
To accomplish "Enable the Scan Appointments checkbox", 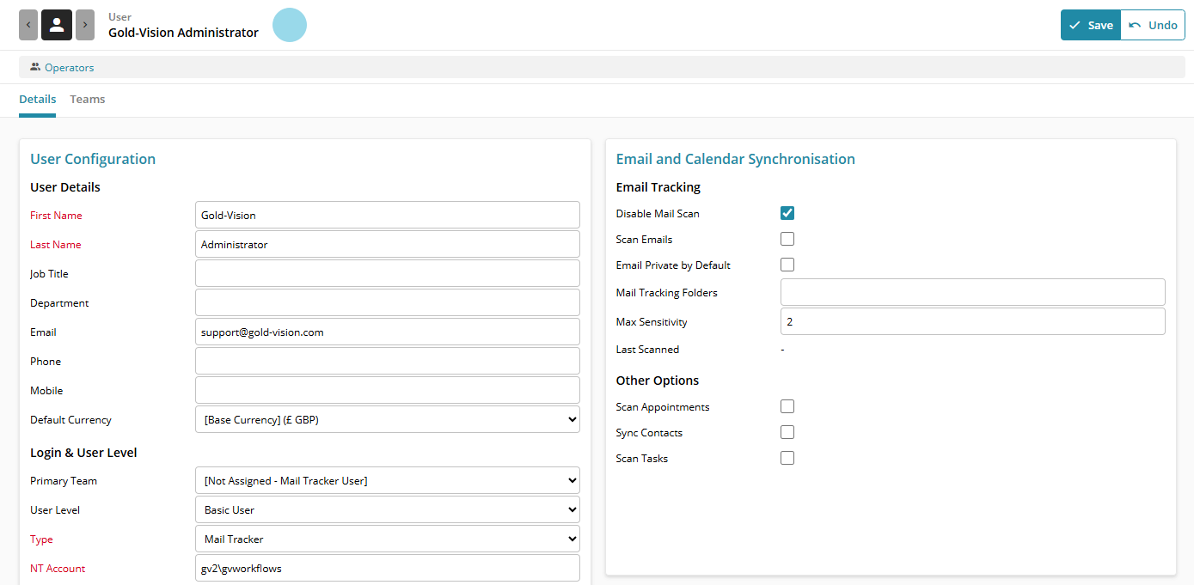I will coord(787,406).
